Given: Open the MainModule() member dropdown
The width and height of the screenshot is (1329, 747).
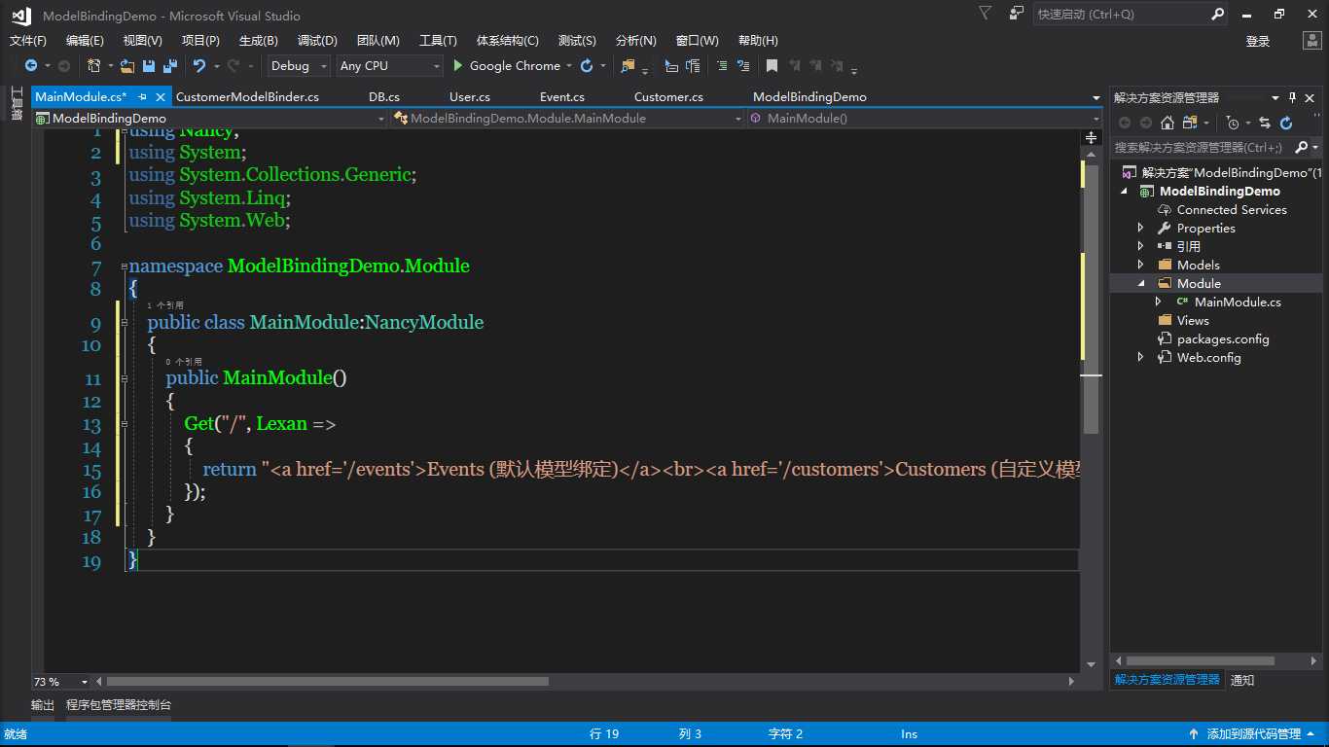Looking at the screenshot, I should (924, 119).
